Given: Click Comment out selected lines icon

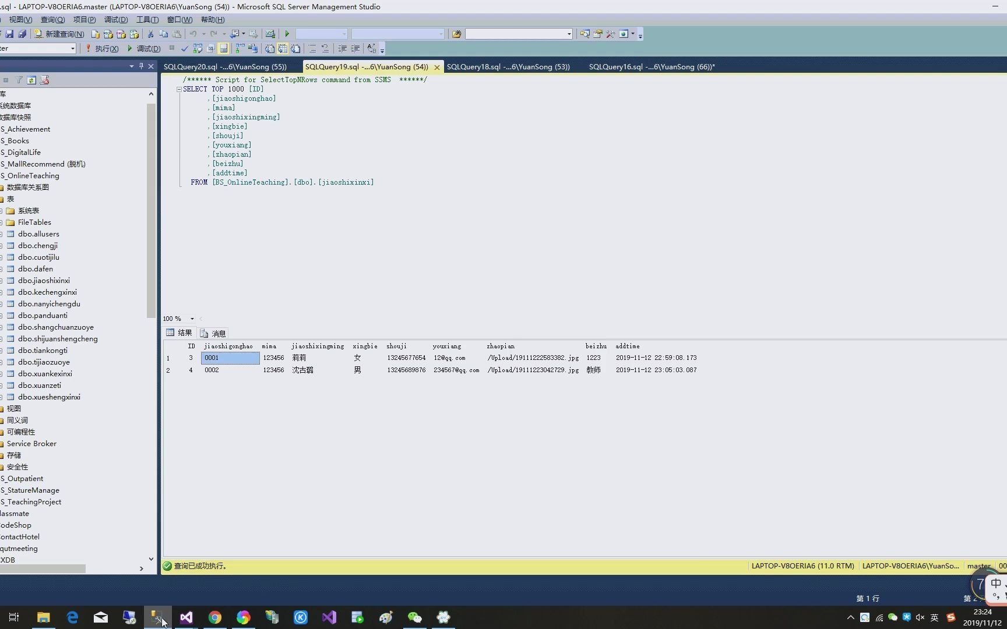Looking at the screenshot, I should coord(312,48).
